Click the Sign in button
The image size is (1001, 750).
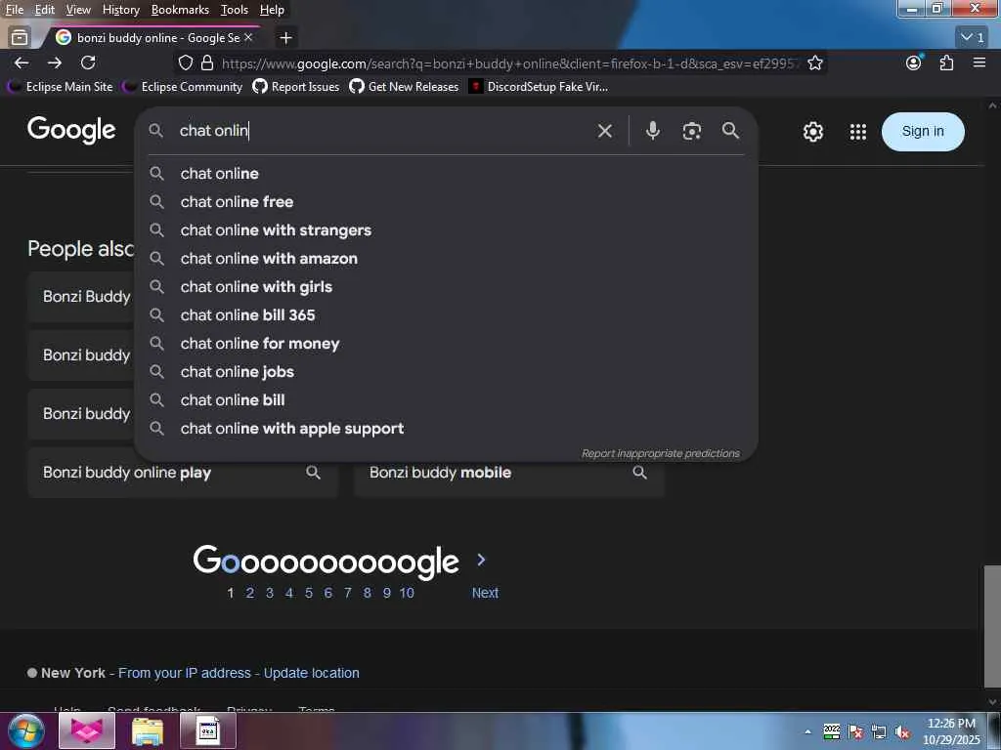(923, 132)
